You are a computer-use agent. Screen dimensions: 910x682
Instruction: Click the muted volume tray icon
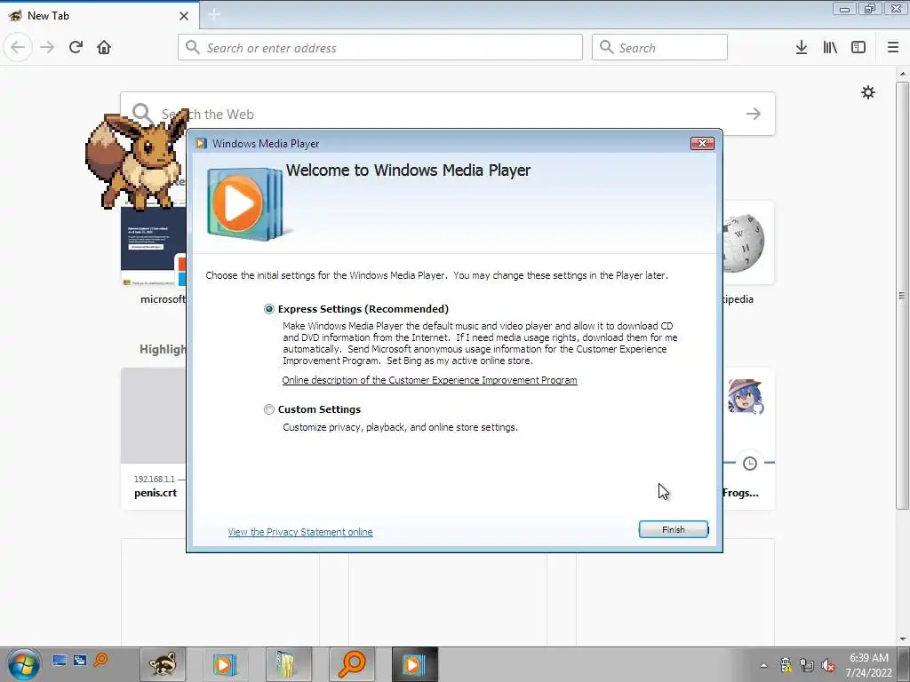(x=828, y=665)
